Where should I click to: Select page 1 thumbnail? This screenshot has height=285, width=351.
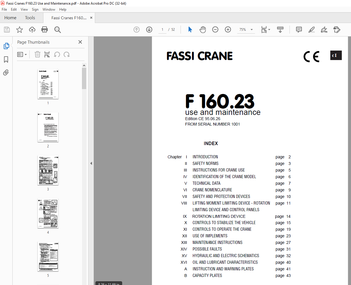click(48, 84)
